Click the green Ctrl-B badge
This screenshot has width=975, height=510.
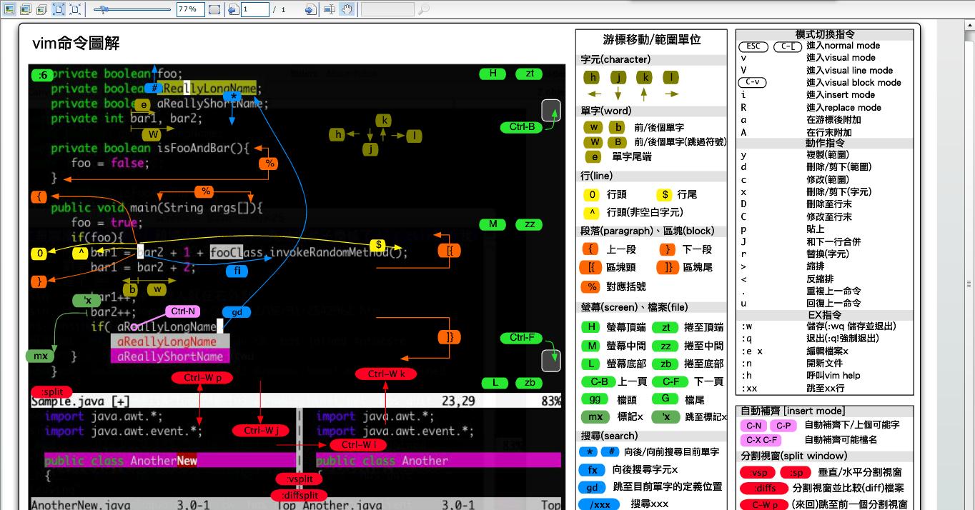(523, 127)
